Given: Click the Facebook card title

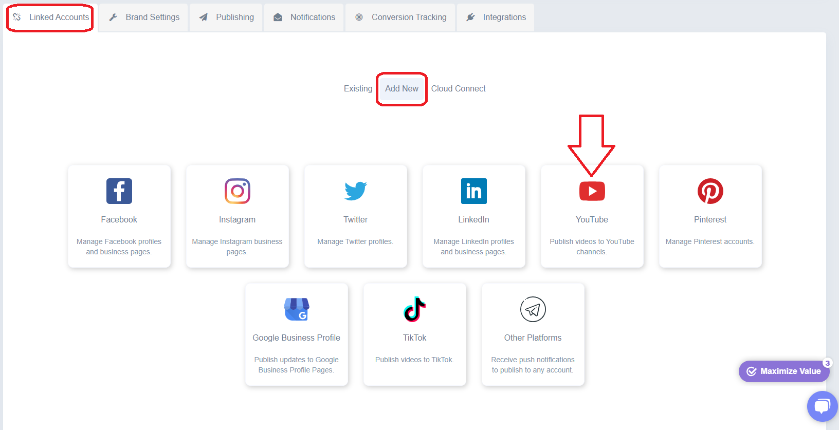Looking at the screenshot, I should point(119,219).
